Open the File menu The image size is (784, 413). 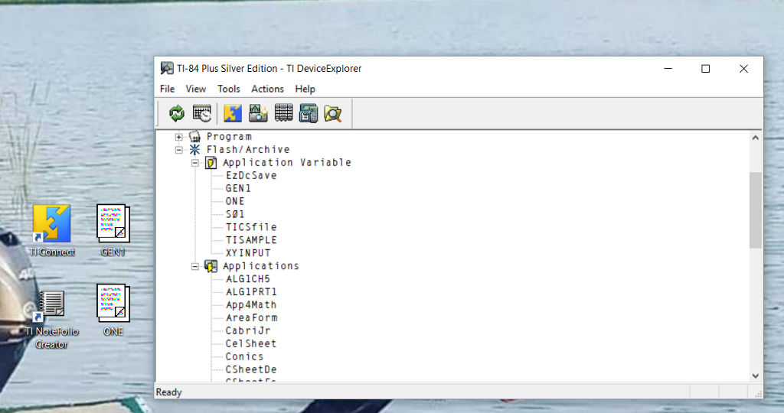coord(167,89)
